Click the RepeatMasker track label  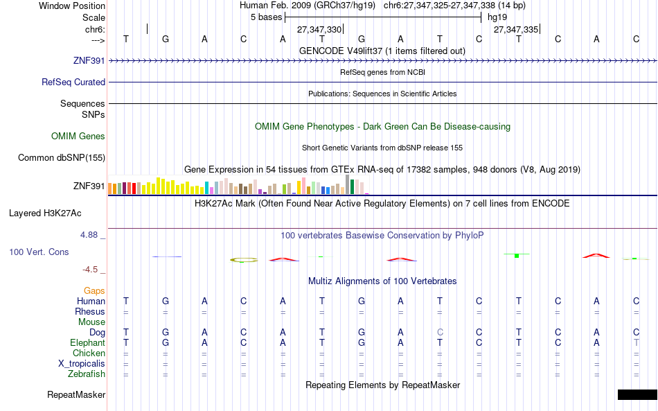(76, 394)
